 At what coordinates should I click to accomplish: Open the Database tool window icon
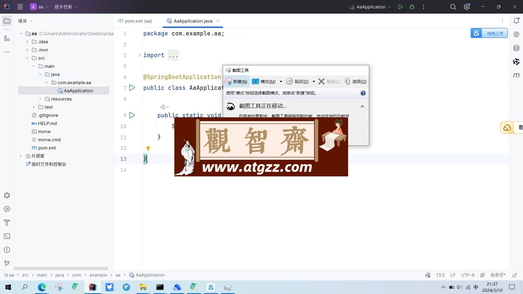pyautogui.click(x=516, y=48)
